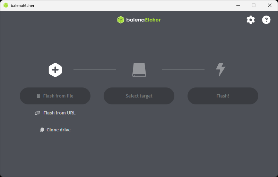Click the balenaEtcher wordmark in the header
Screen dimensions: 278x177
pos(143,20)
